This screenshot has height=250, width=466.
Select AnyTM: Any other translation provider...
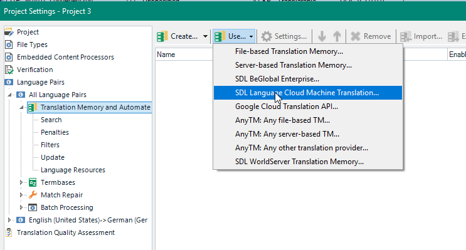coord(308,148)
